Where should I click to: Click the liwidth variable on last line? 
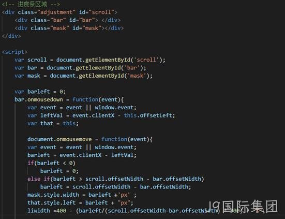tap(38, 211)
